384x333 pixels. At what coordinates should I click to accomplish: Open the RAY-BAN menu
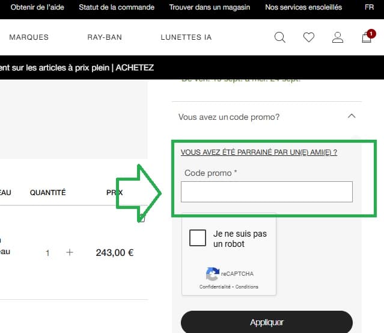[x=105, y=37]
